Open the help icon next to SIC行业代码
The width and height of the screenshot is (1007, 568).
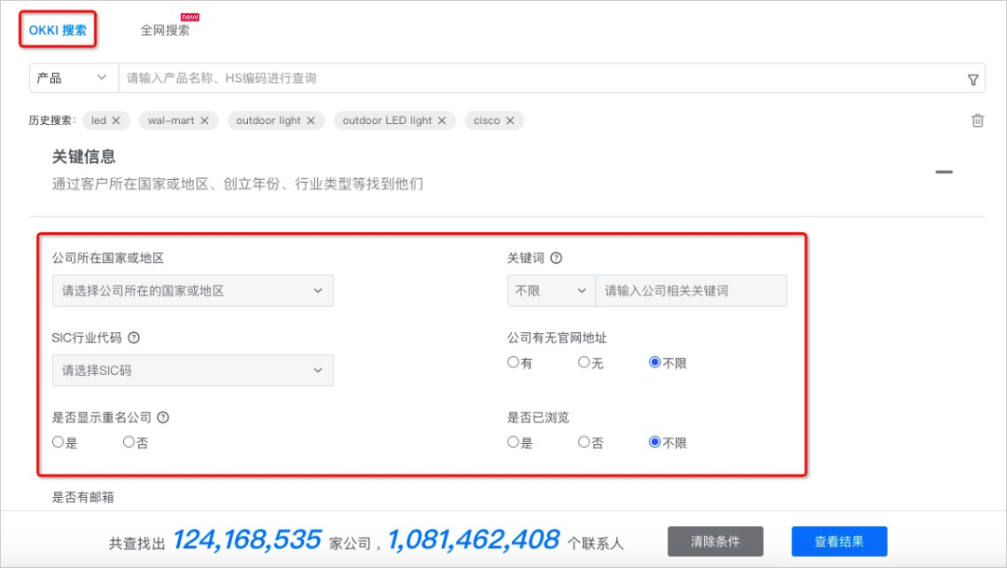tap(132, 338)
